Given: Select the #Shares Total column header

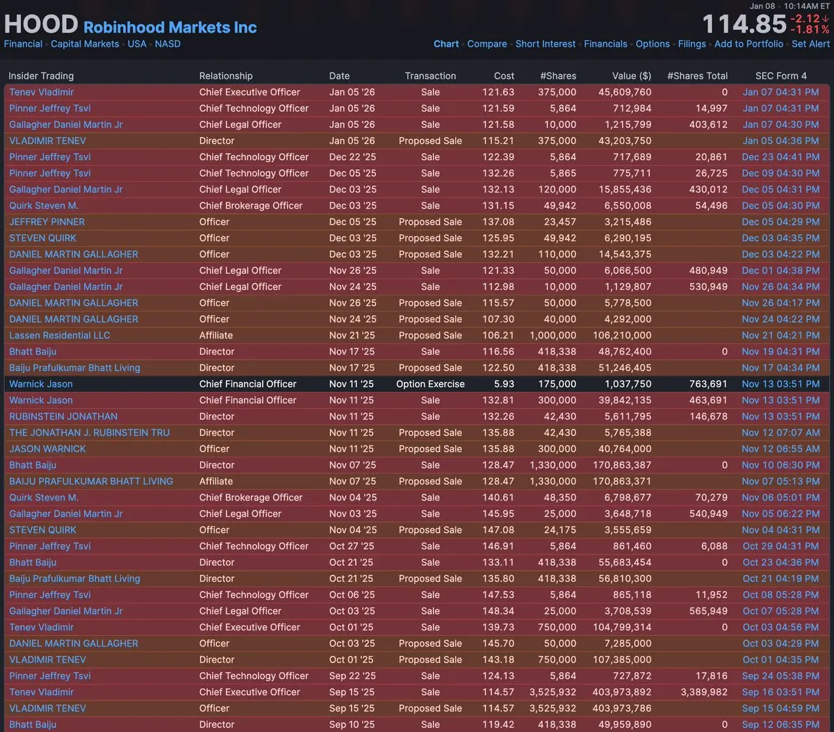Looking at the screenshot, I should [697, 76].
